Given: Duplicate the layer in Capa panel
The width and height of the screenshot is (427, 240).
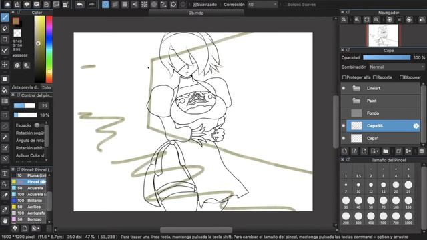Looking at the screenshot, I should coord(398,151).
